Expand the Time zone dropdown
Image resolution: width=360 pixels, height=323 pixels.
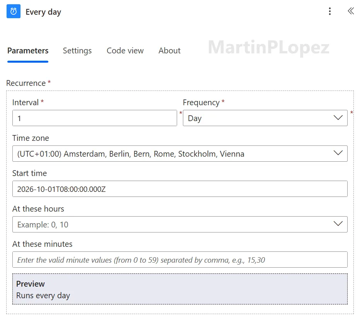click(180, 154)
